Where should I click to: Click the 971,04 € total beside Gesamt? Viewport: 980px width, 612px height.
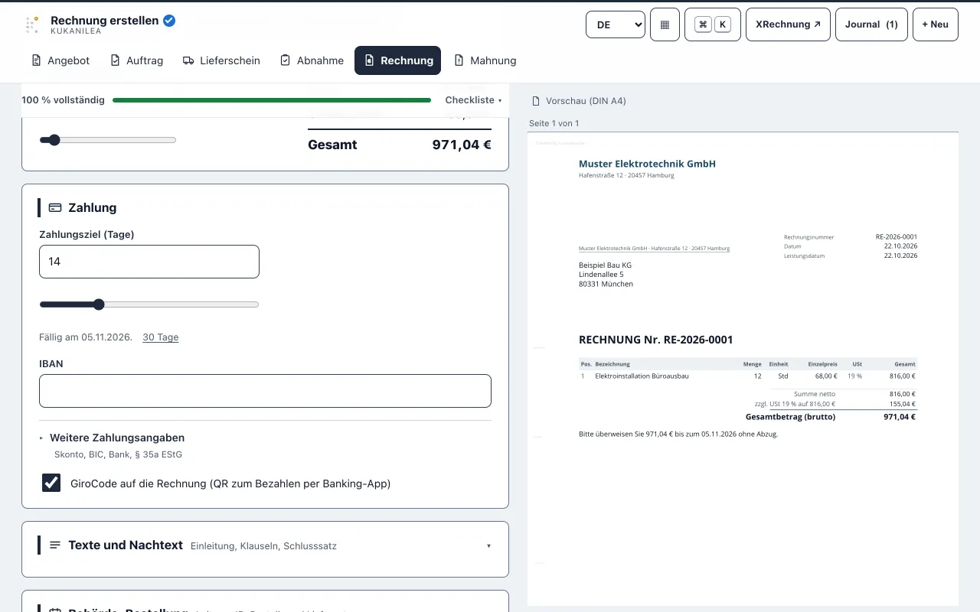click(462, 144)
